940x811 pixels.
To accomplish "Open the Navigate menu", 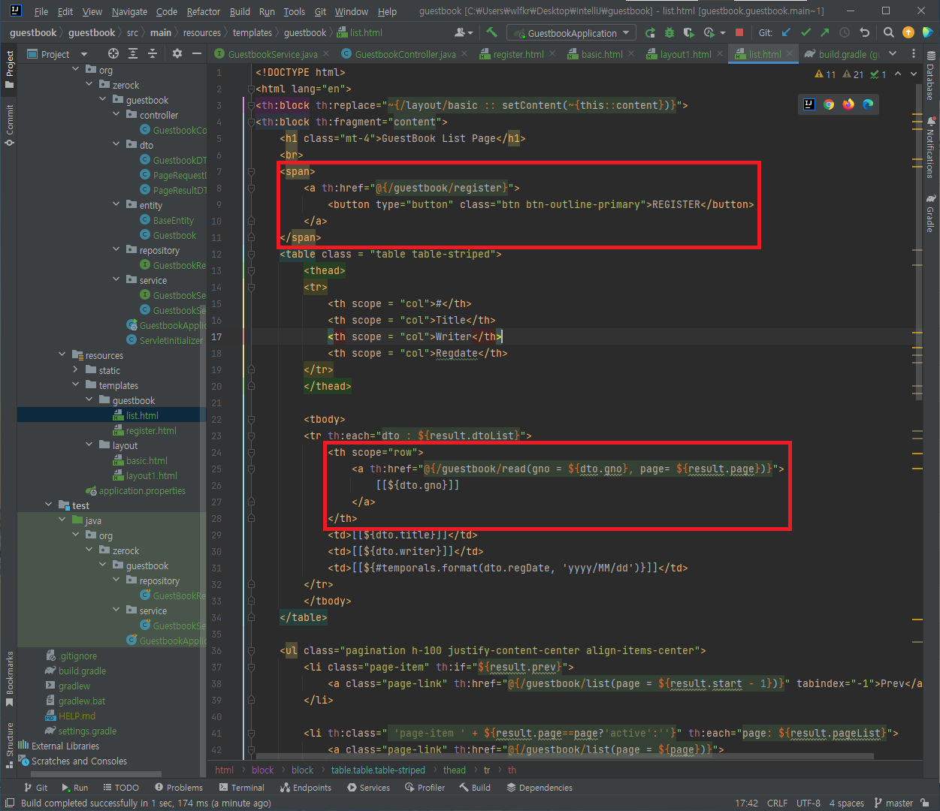I will click(129, 11).
